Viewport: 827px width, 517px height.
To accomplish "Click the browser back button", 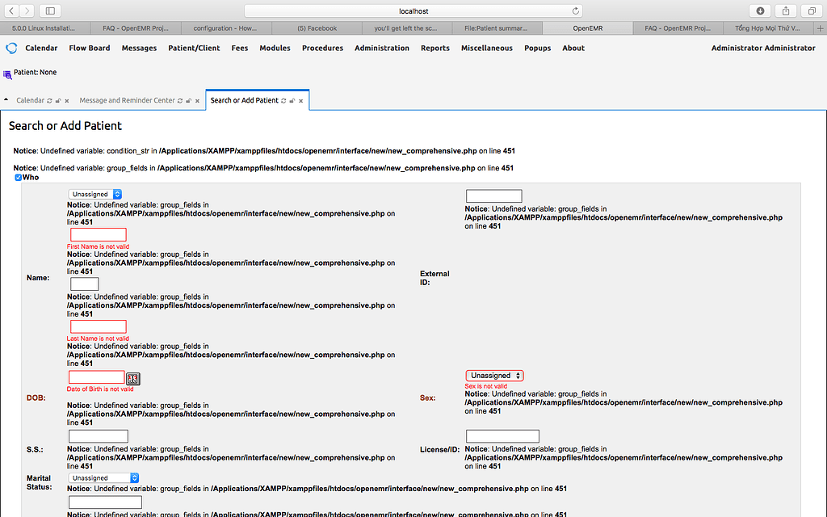I will point(10,11).
